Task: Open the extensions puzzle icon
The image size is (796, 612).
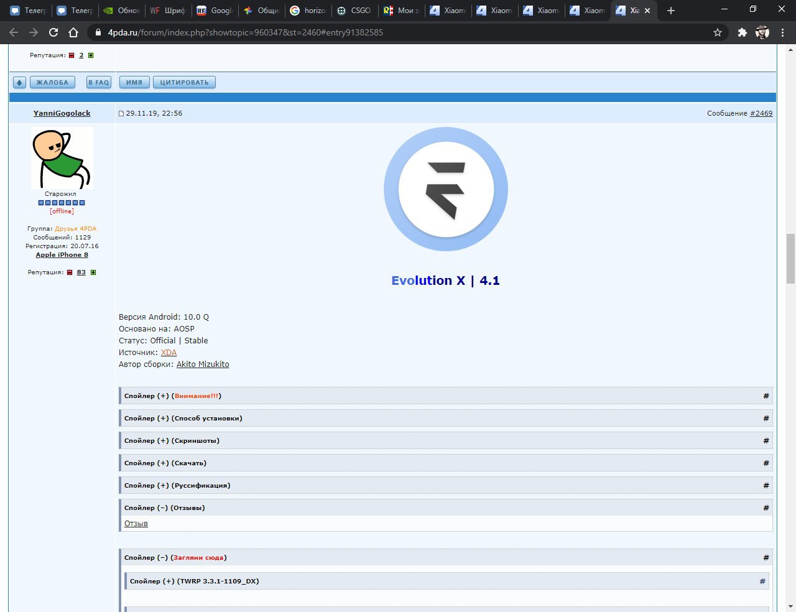Action: click(x=742, y=32)
